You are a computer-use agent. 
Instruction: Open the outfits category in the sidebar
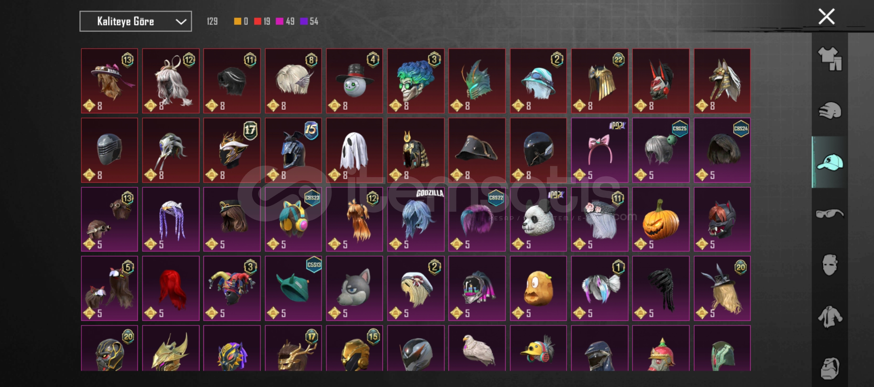(x=830, y=59)
